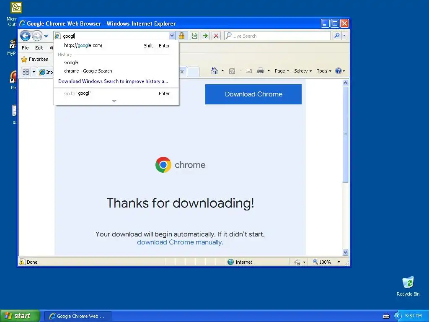Click the Home page icon
Viewport: 429px width, 322px height.
[214, 71]
